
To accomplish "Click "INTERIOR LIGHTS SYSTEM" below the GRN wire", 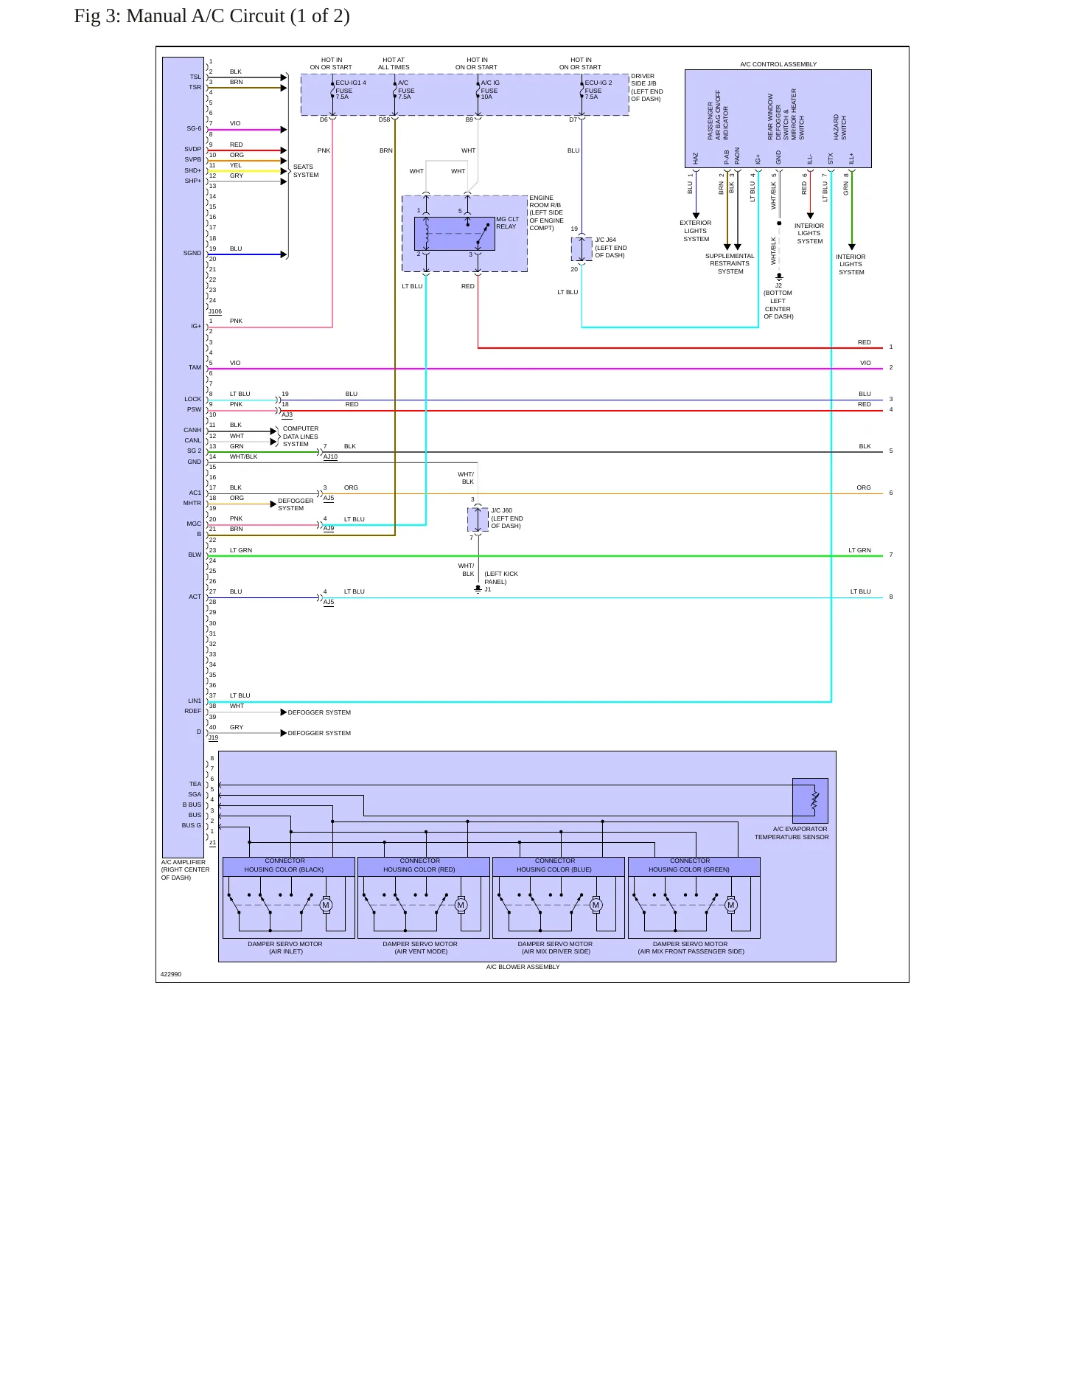I will (851, 265).
